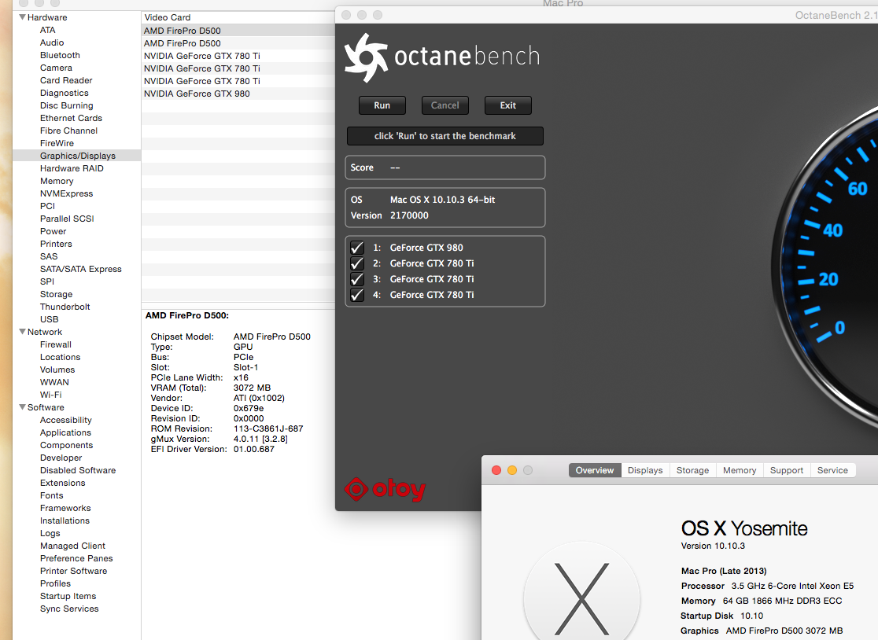Toggle checkbox for 4: GeForce GTX 780 Ti
878x640 pixels.
point(356,294)
